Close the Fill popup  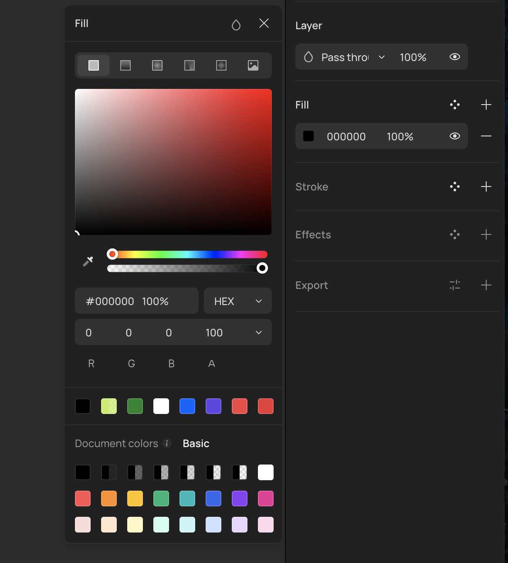264,23
